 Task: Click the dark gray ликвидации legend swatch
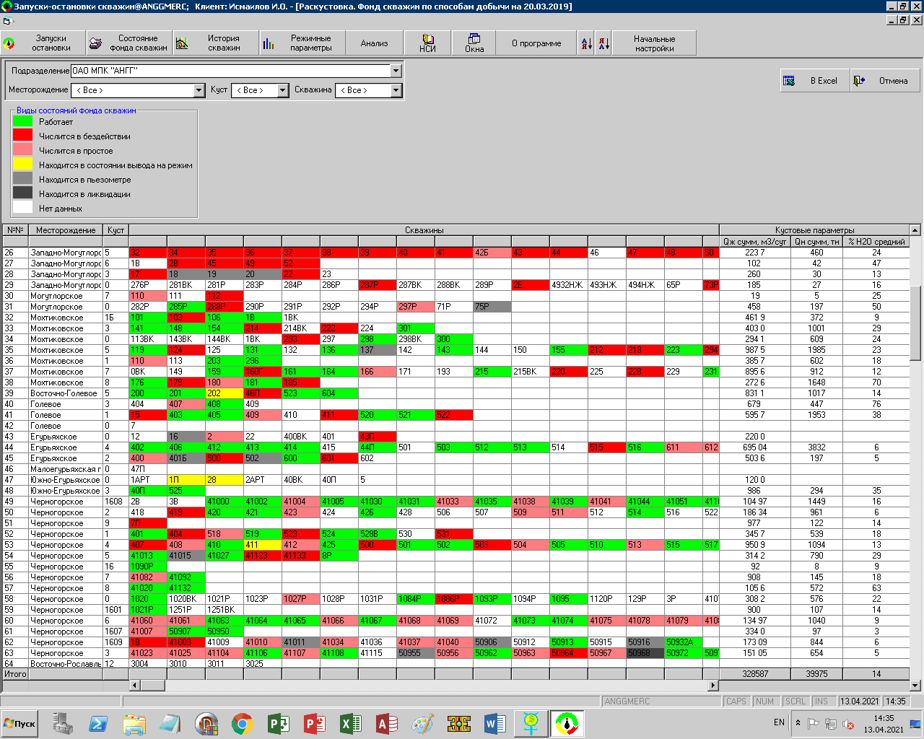point(22,193)
